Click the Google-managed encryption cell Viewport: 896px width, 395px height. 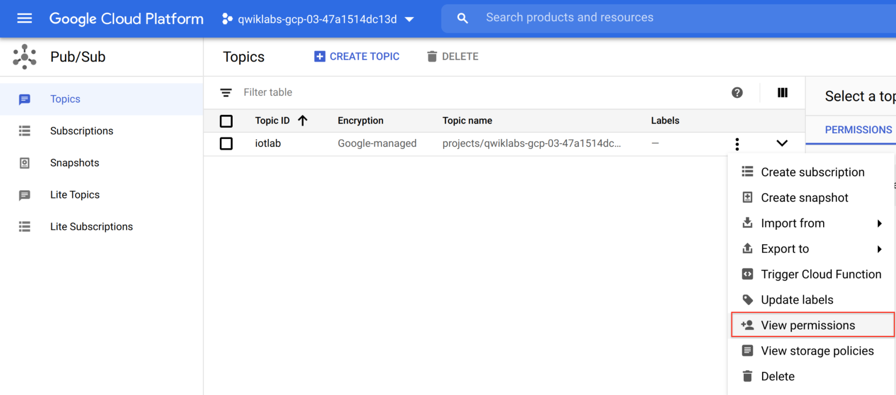[x=377, y=144]
